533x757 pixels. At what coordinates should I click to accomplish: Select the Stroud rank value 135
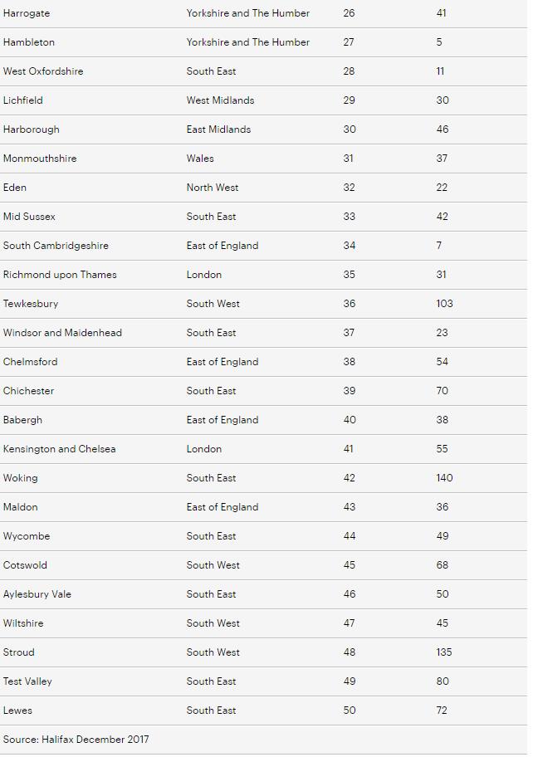point(444,652)
